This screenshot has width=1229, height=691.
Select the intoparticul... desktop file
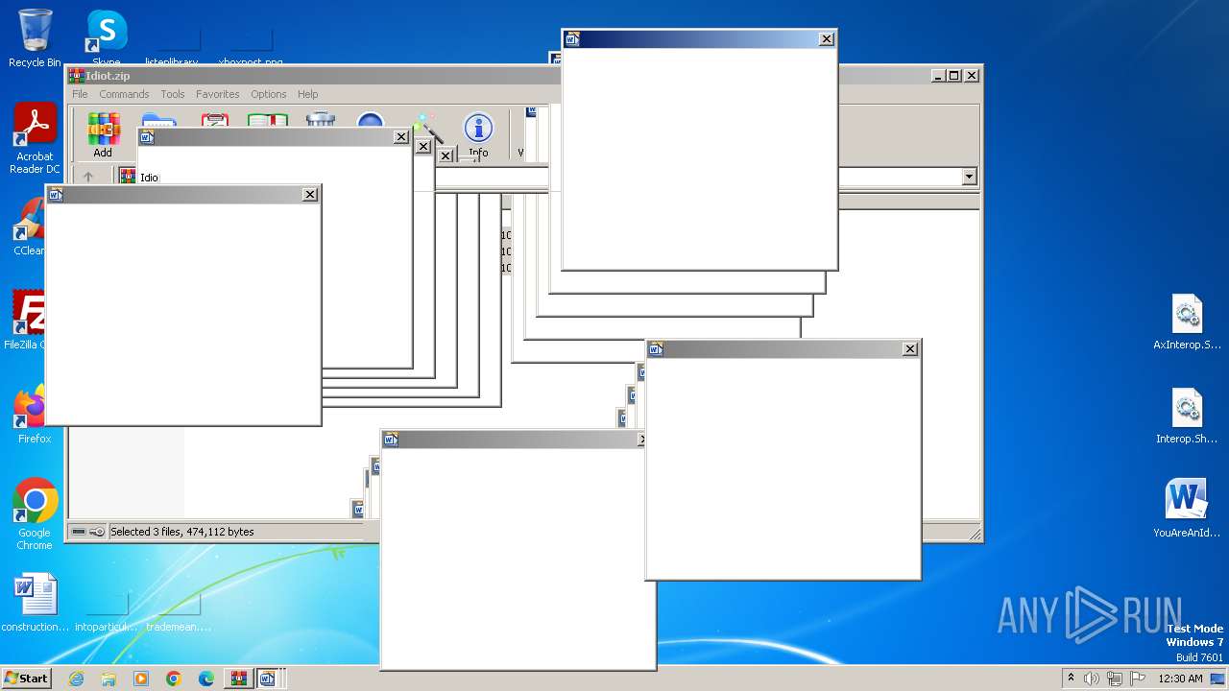coord(107,614)
